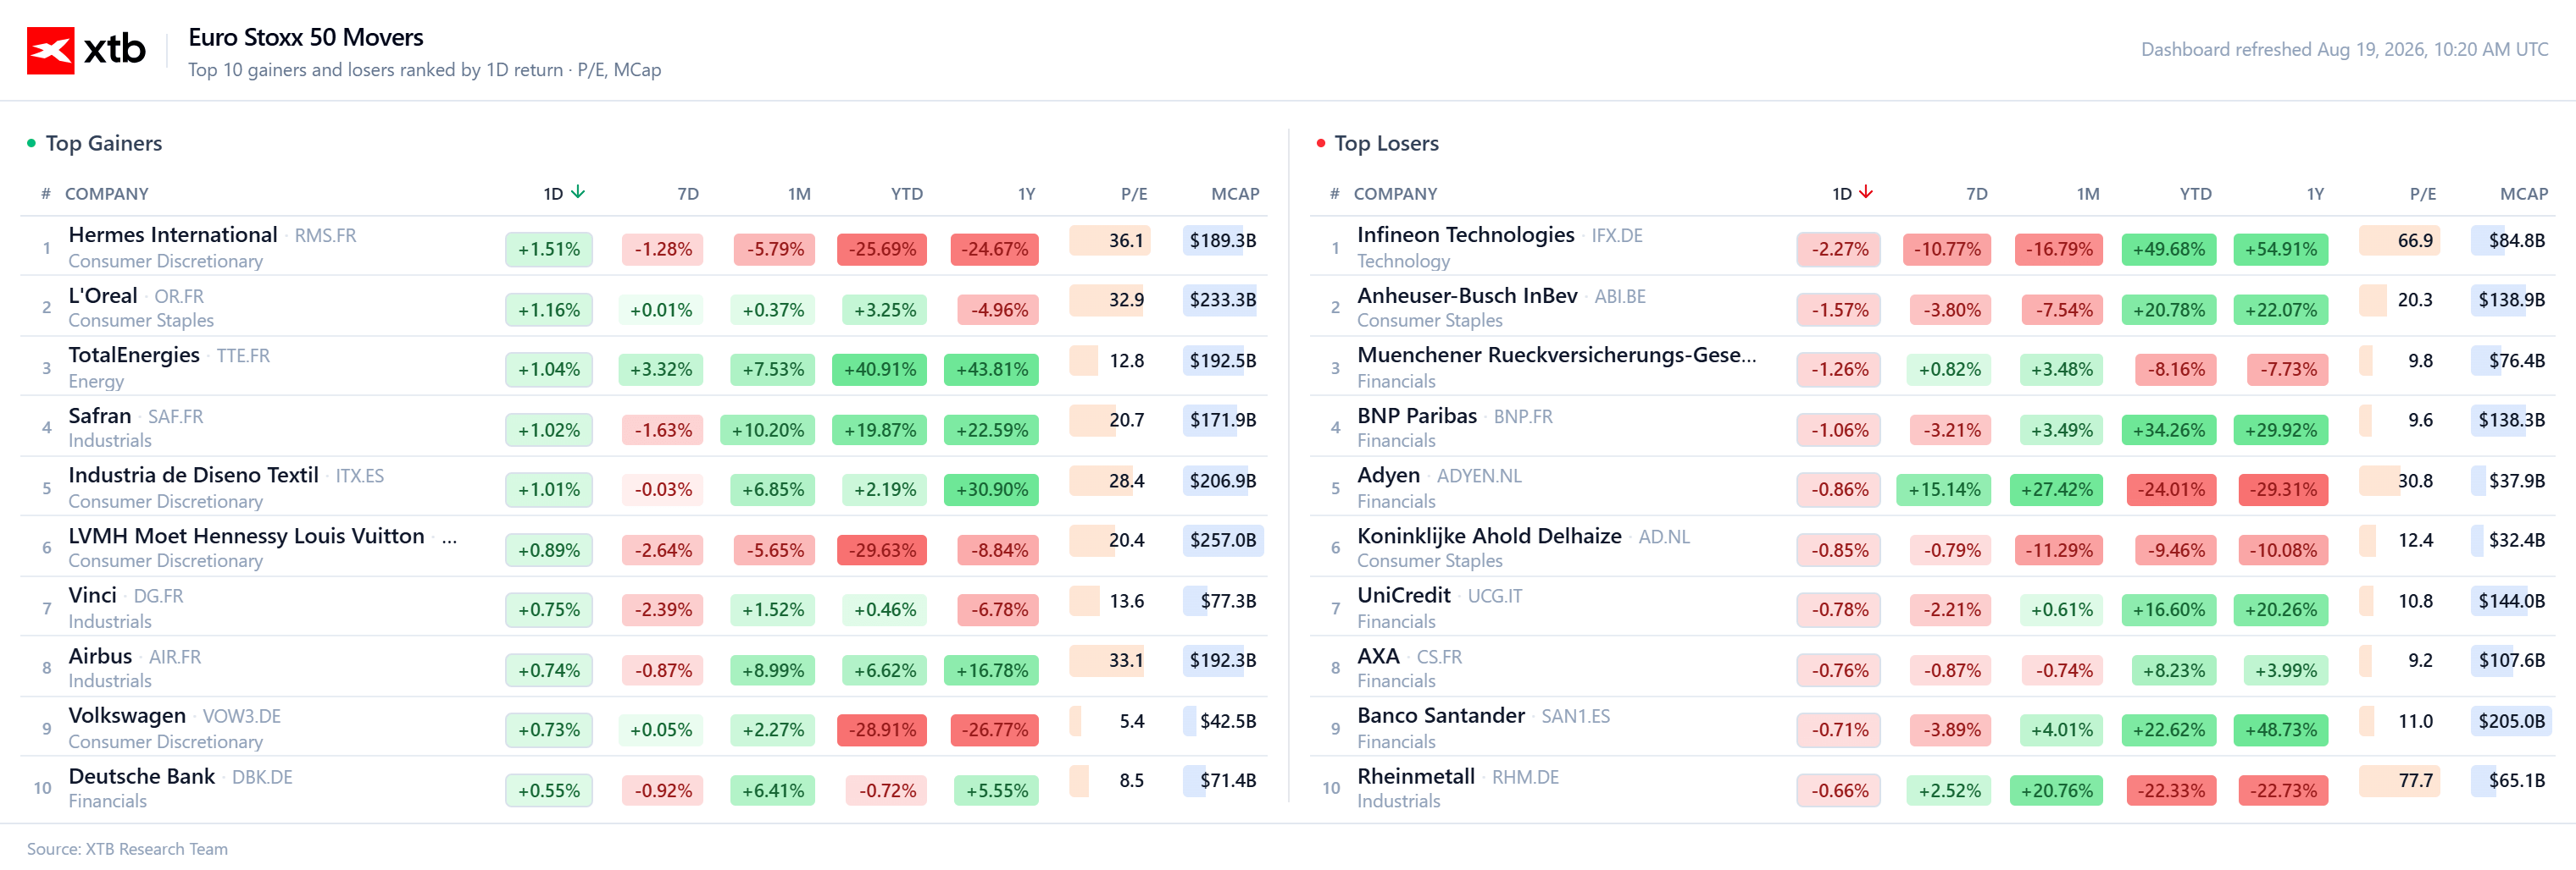Click the Muenchener Rueckversicherungs company name

1556,355
